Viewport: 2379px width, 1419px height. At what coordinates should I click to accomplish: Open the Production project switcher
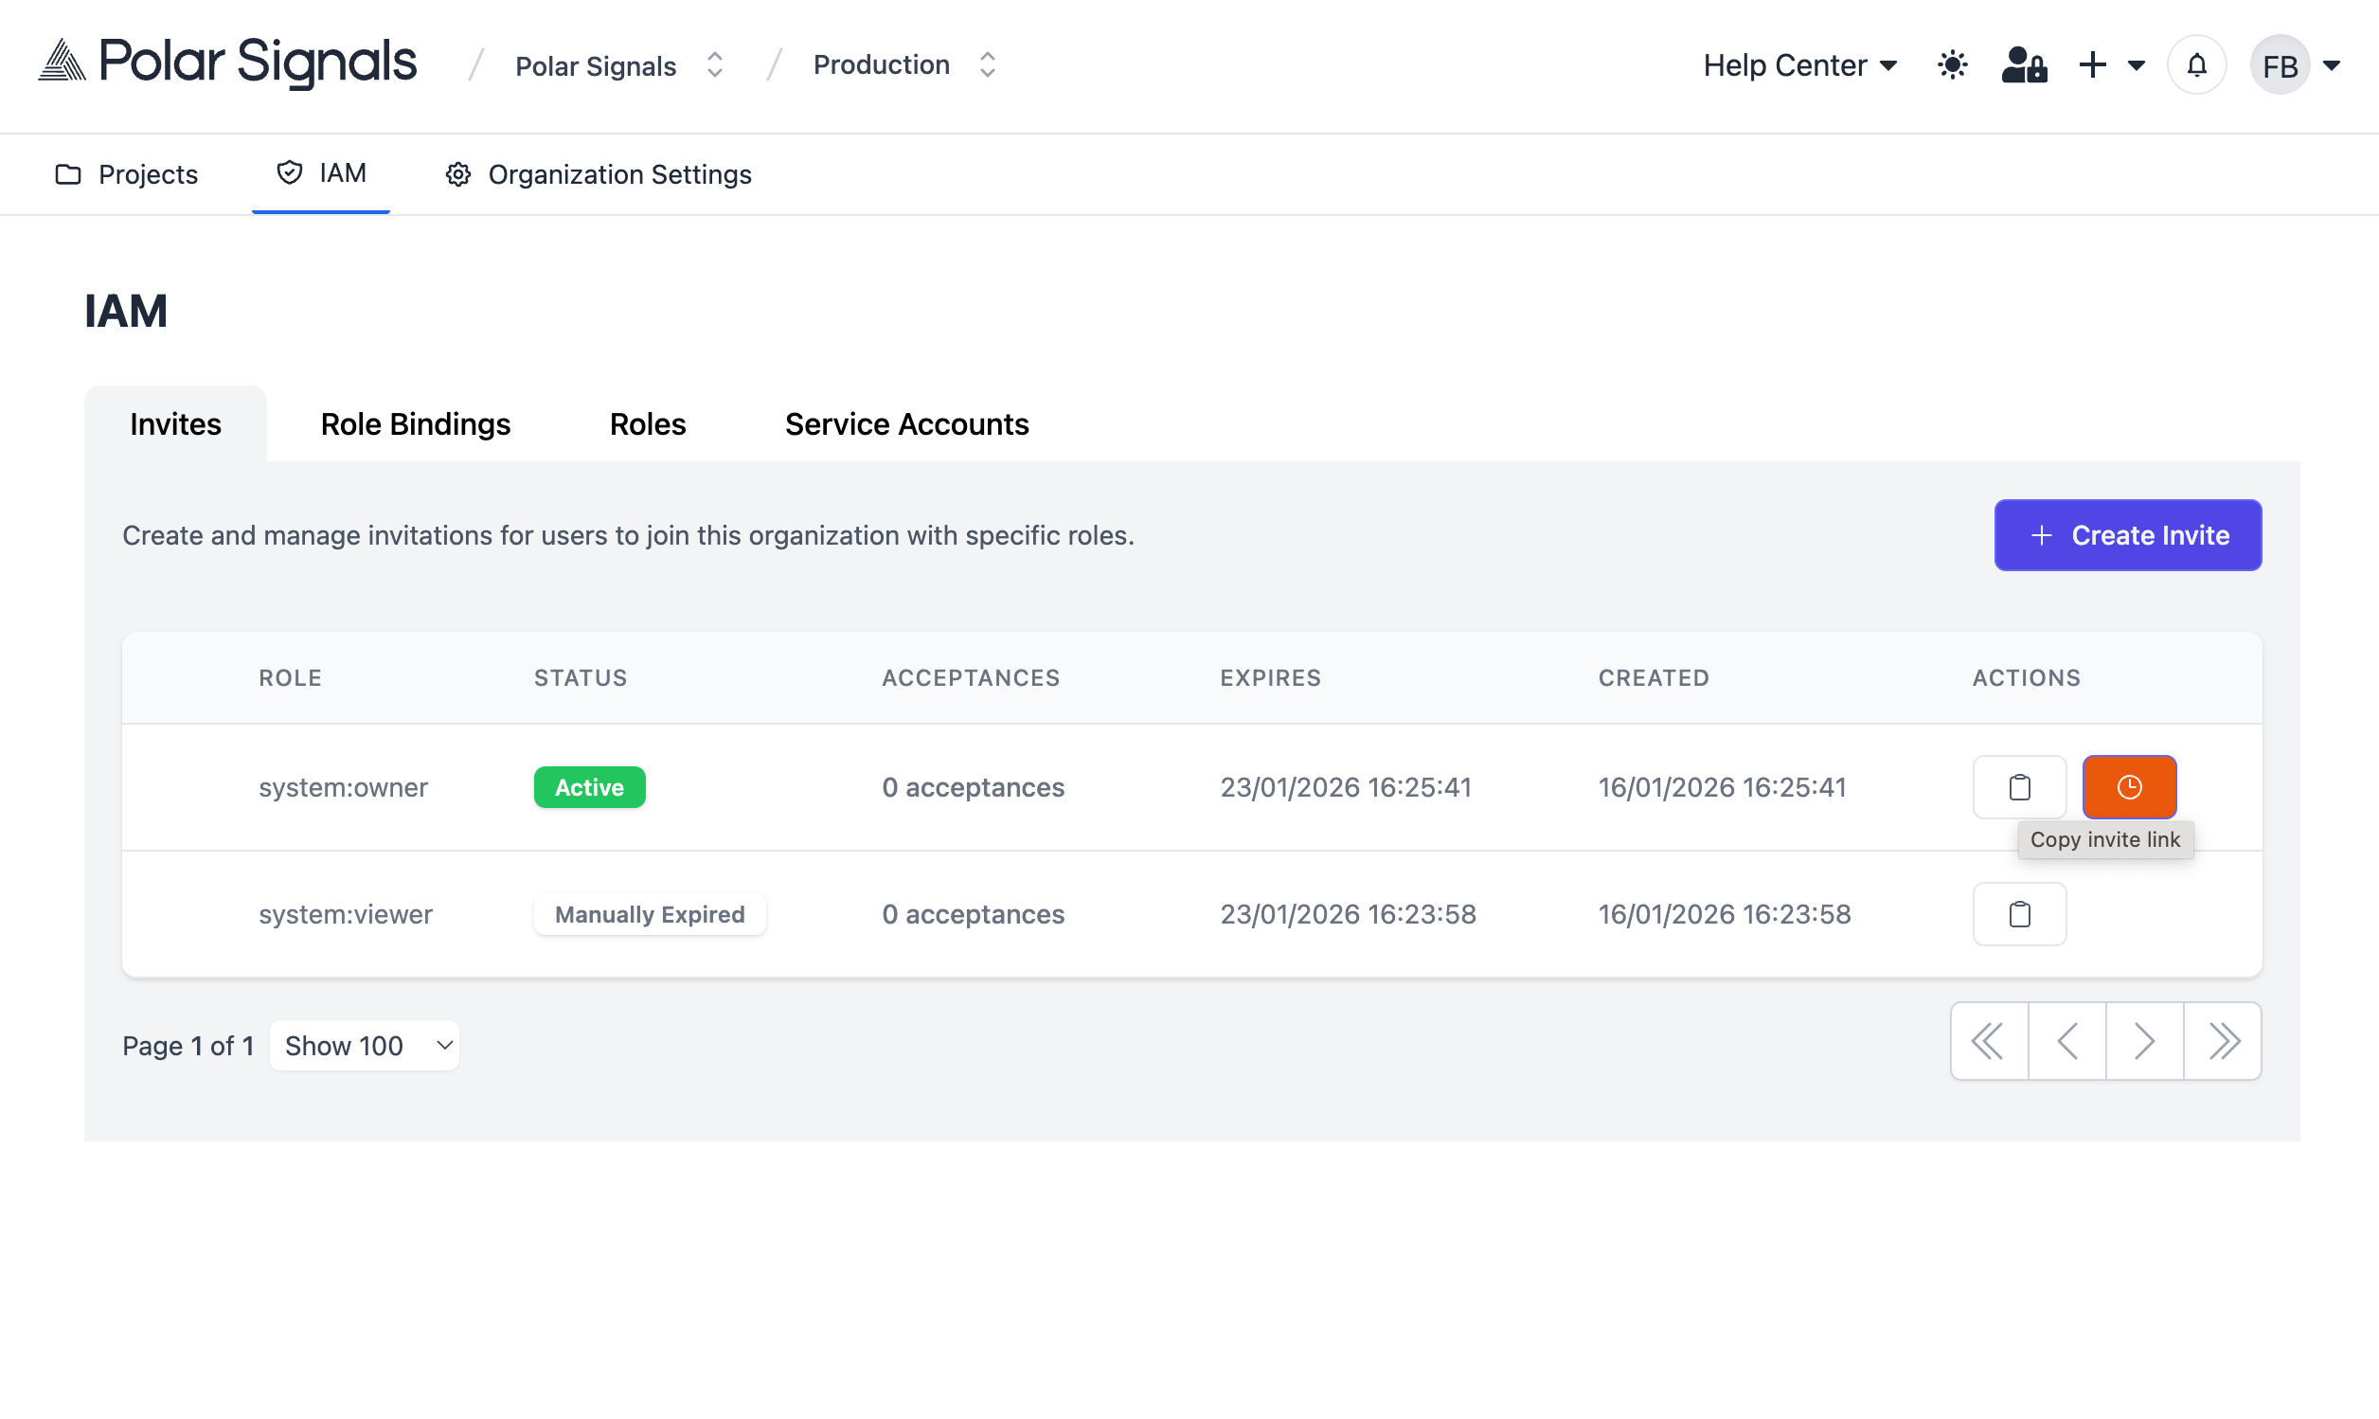point(989,64)
